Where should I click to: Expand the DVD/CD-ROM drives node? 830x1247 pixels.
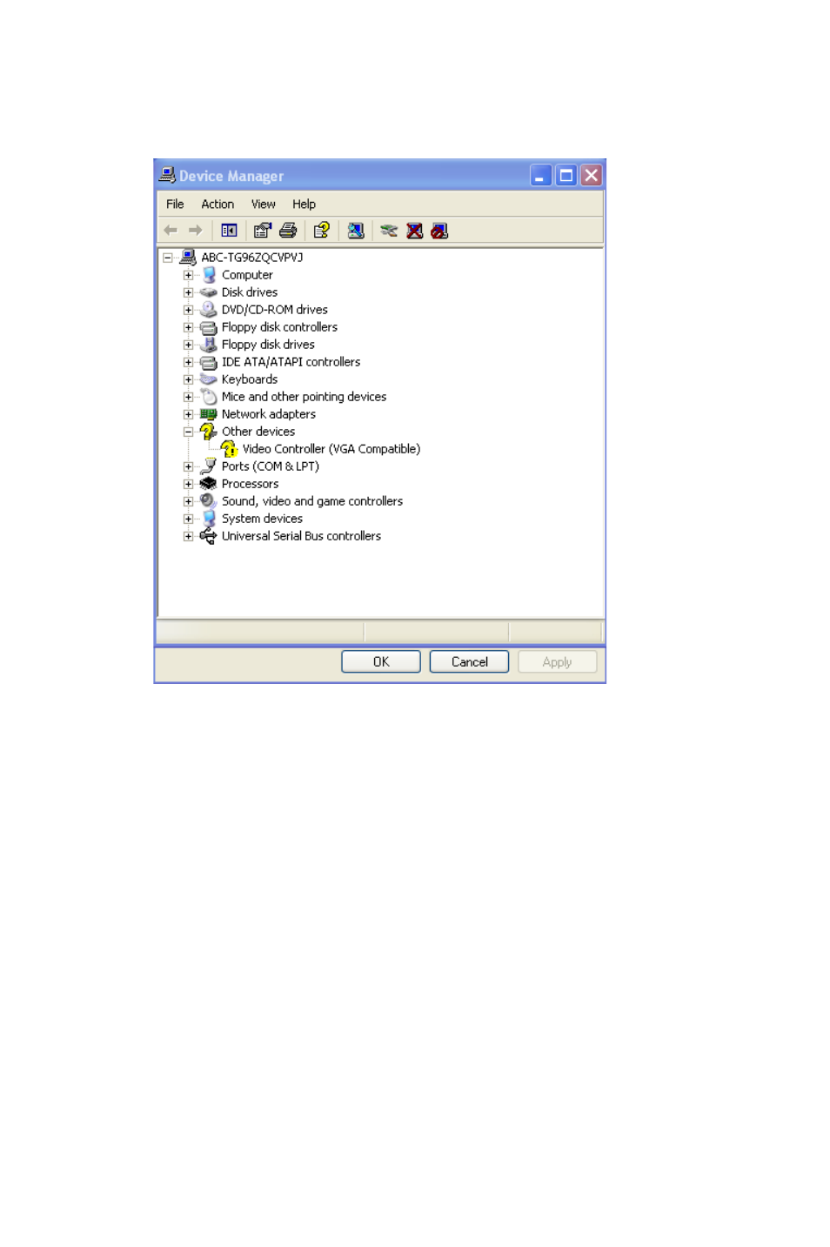tap(188, 310)
